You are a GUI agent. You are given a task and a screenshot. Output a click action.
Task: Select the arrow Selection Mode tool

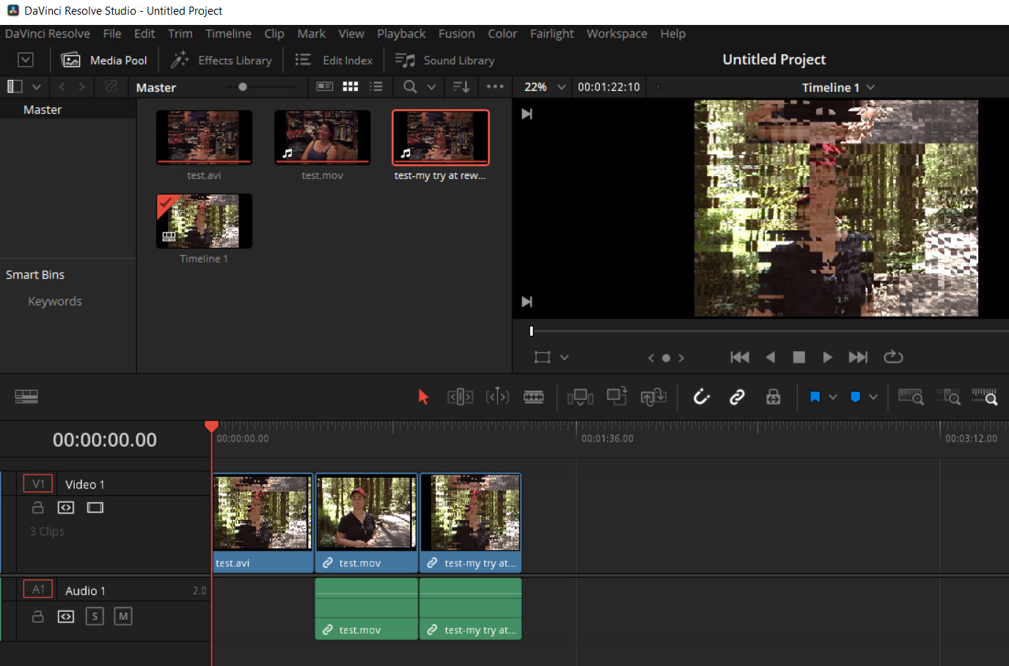pos(423,397)
